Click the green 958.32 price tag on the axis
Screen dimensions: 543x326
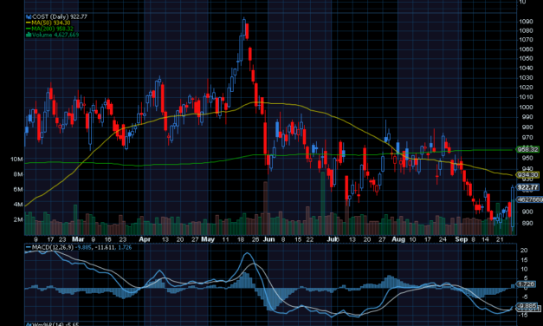(x=527, y=149)
